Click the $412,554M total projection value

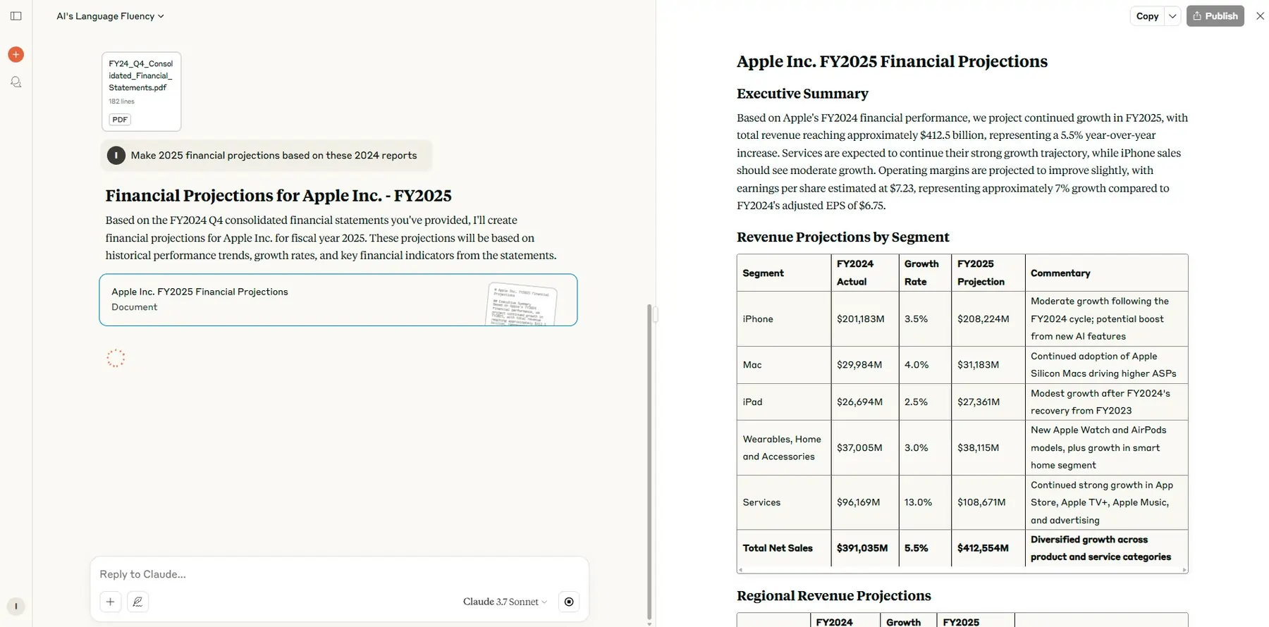[x=983, y=548]
